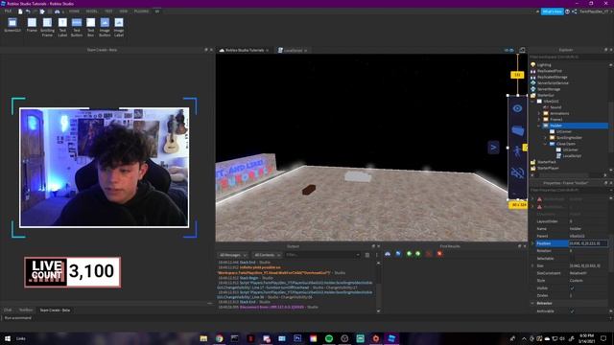
Task: Insert a Text Button element
Action: click(x=77, y=28)
